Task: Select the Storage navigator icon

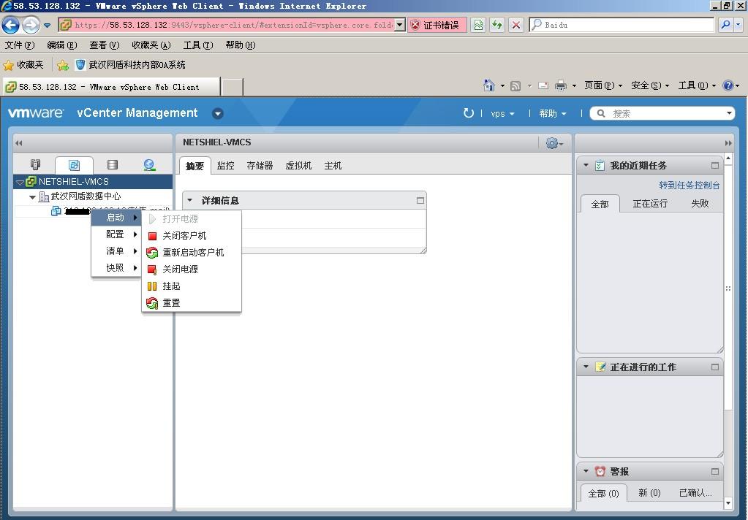Action: [x=113, y=164]
